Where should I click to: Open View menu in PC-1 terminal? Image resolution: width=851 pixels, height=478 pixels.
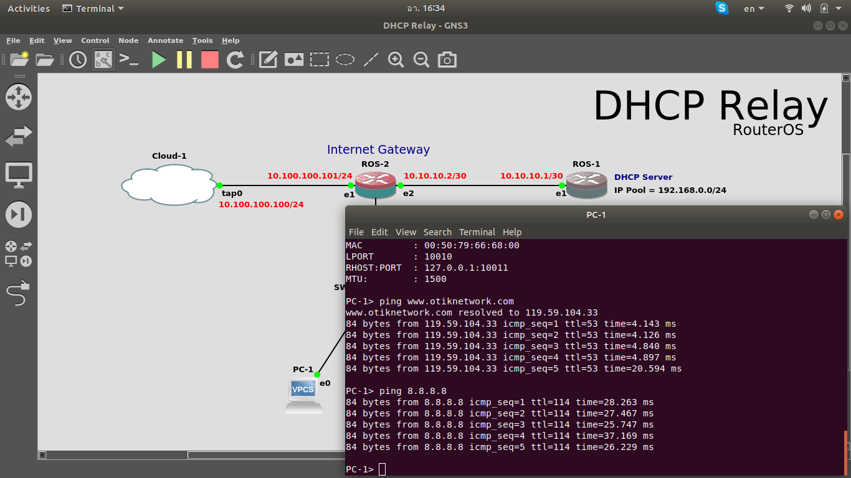pyautogui.click(x=406, y=232)
